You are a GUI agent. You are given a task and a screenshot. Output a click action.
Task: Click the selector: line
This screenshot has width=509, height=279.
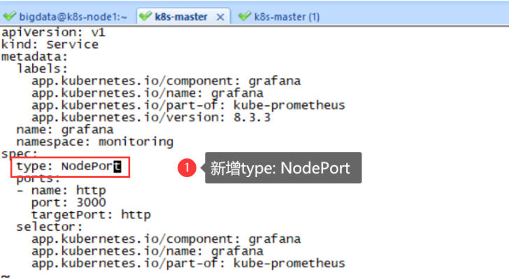tap(50, 227)
